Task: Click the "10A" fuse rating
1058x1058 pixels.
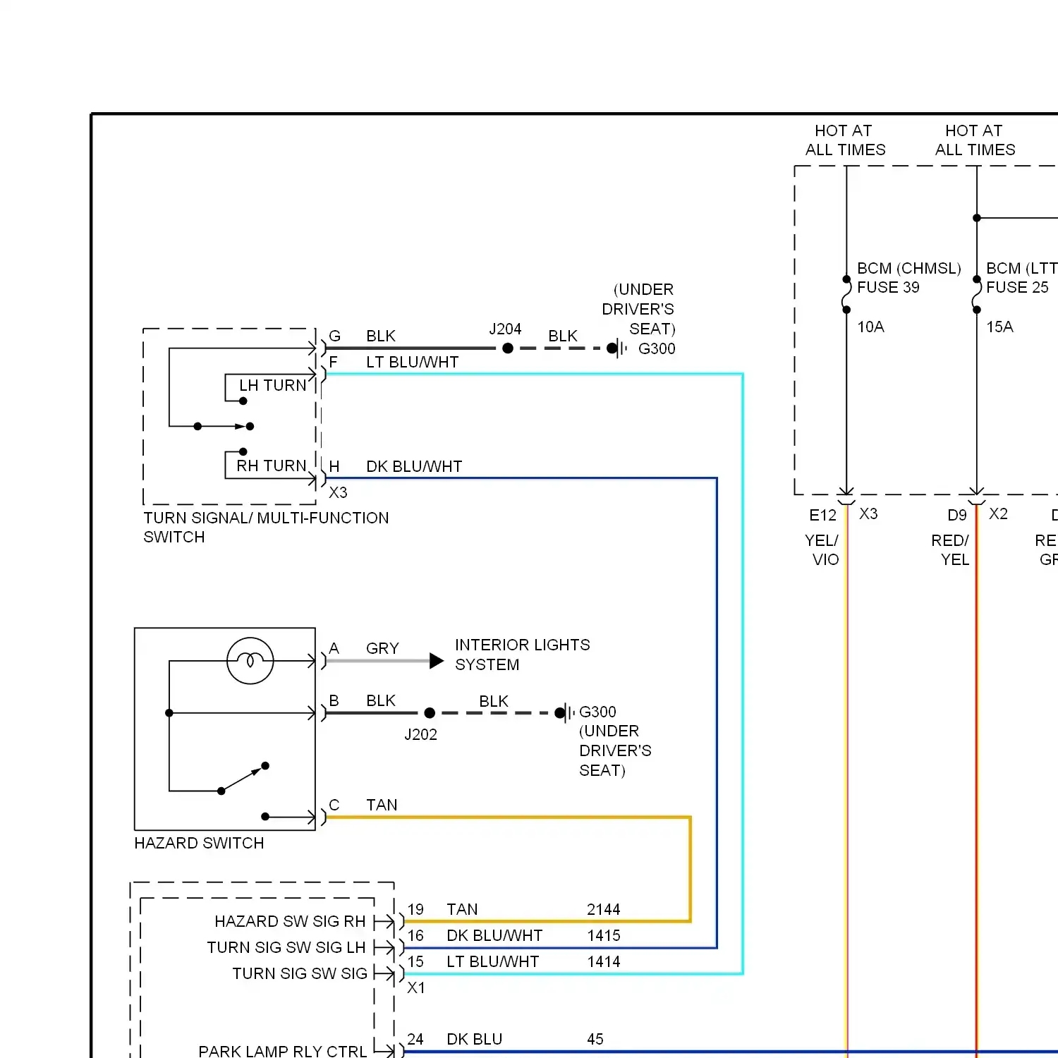Action: coord(870,327)
